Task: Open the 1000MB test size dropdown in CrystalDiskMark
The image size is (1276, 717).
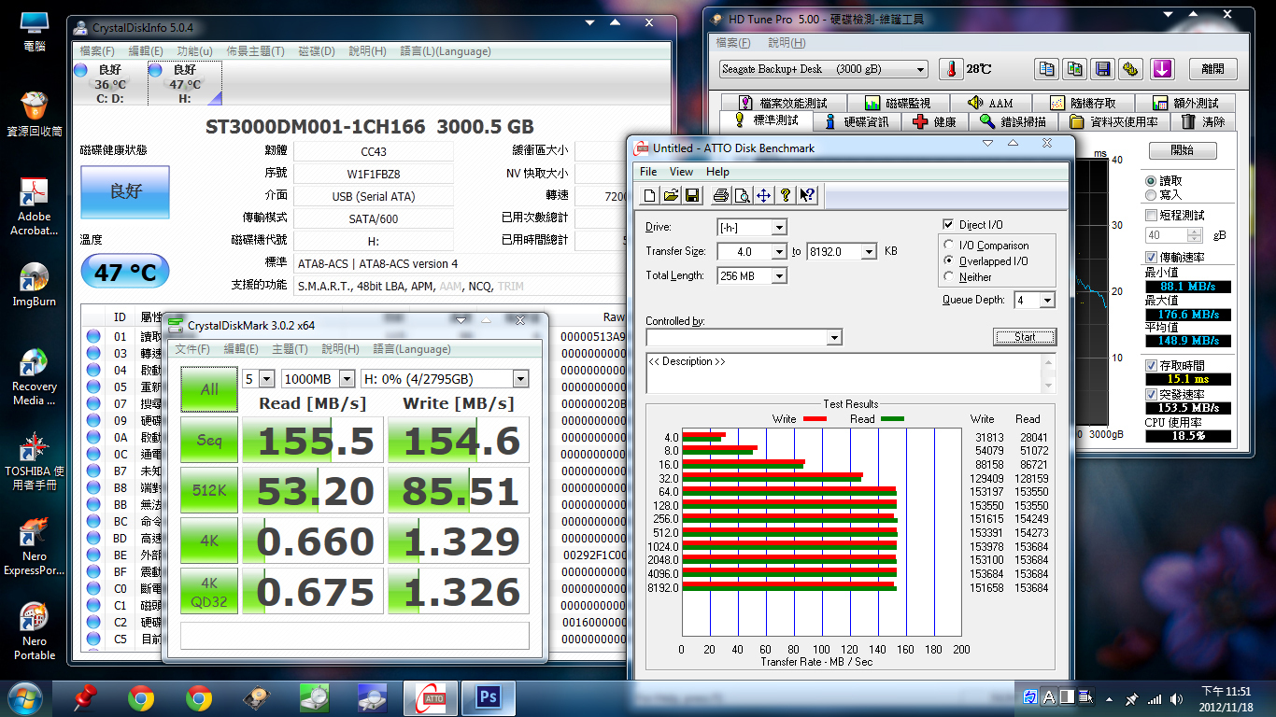Action: pos(347,379)
